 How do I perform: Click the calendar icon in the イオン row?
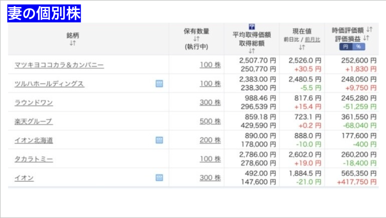pyautogui.click(x=159, y=178)
